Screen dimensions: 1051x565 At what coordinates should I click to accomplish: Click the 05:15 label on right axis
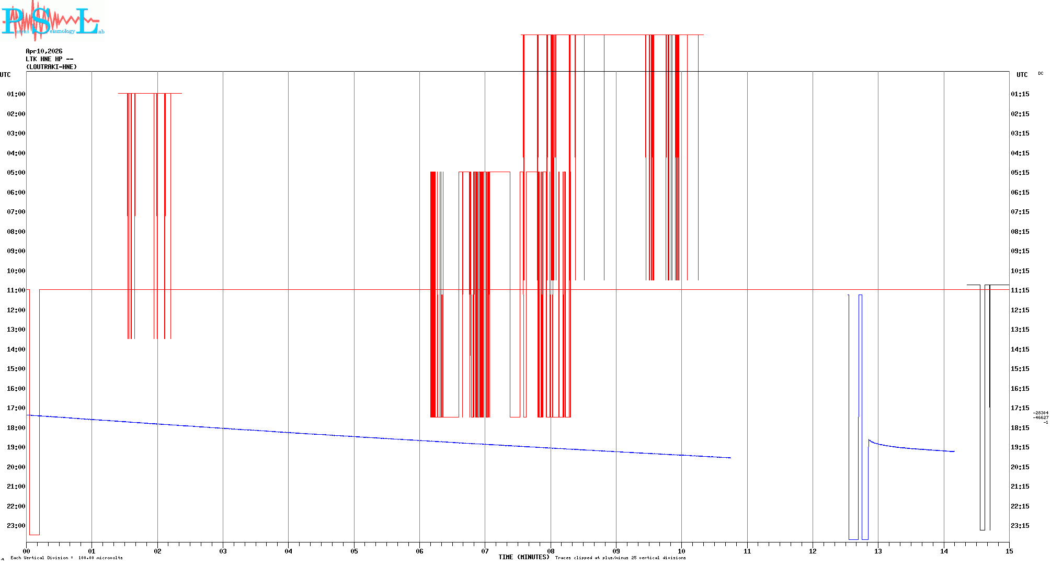click(x=1020, y=173)
